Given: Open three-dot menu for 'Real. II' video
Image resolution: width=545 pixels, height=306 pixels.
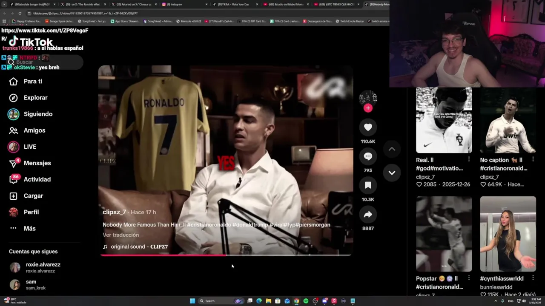Looking at the screenshot, I should pos(469,159).
